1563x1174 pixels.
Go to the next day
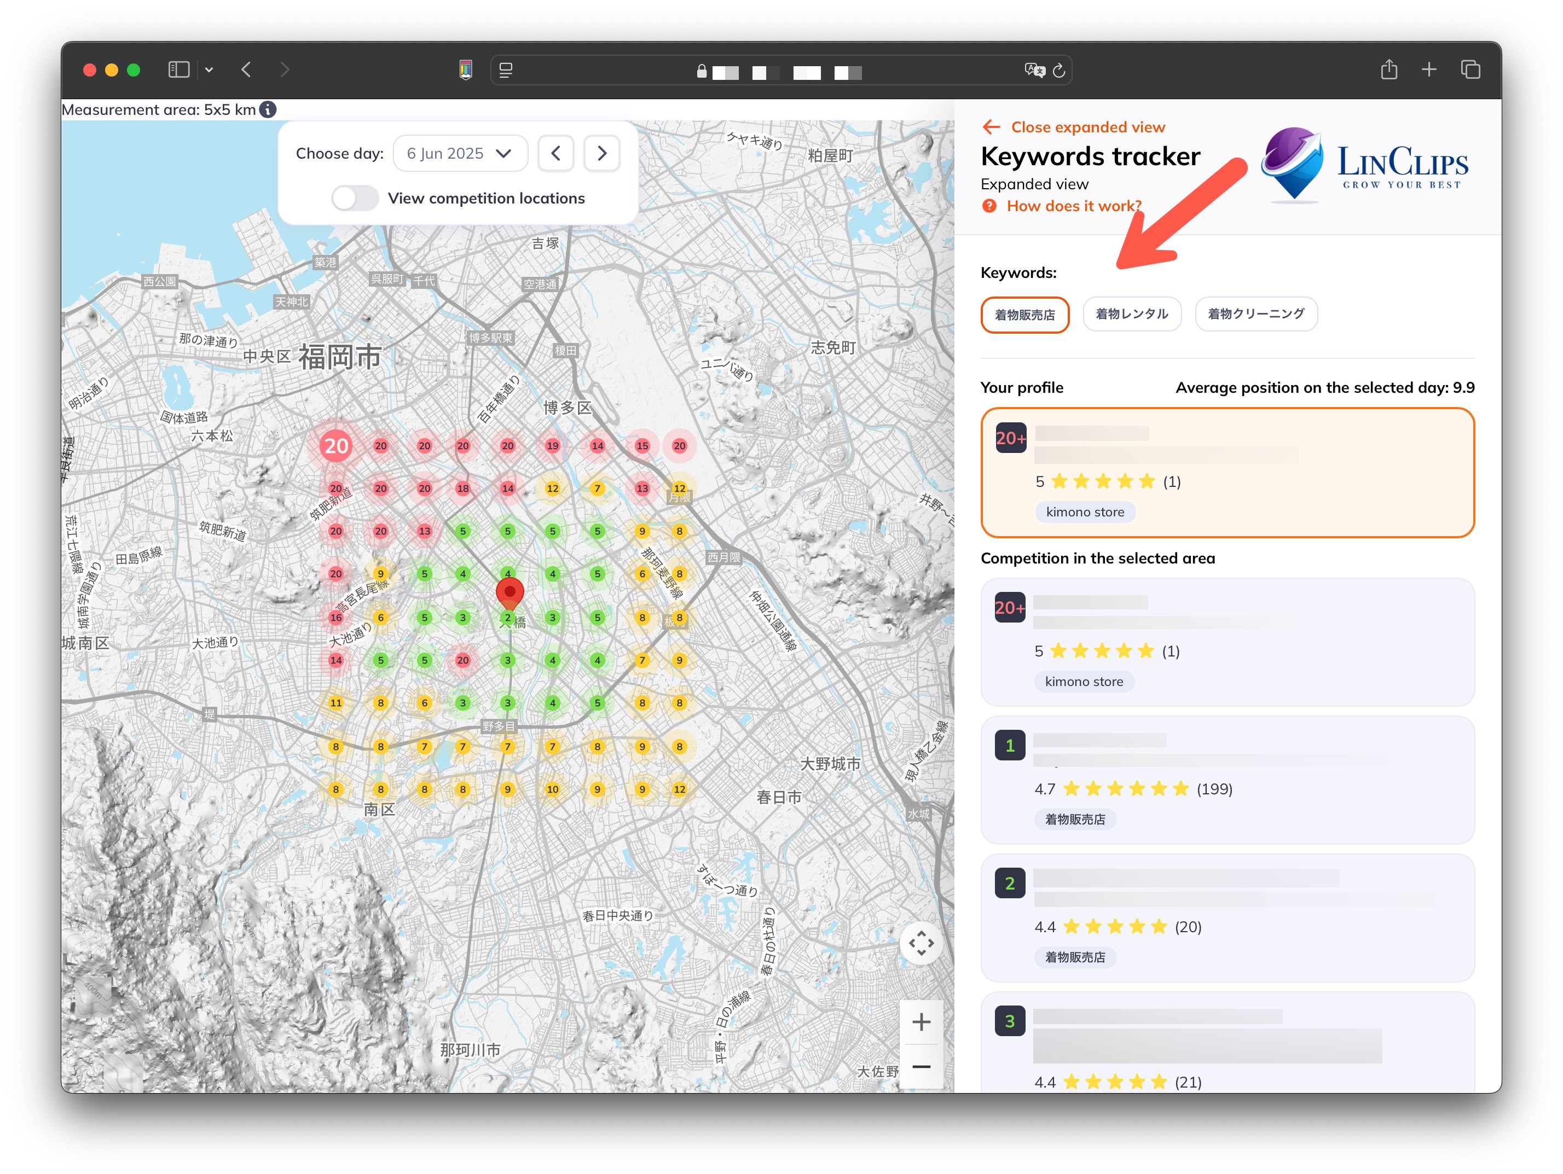tap(602, 153)
